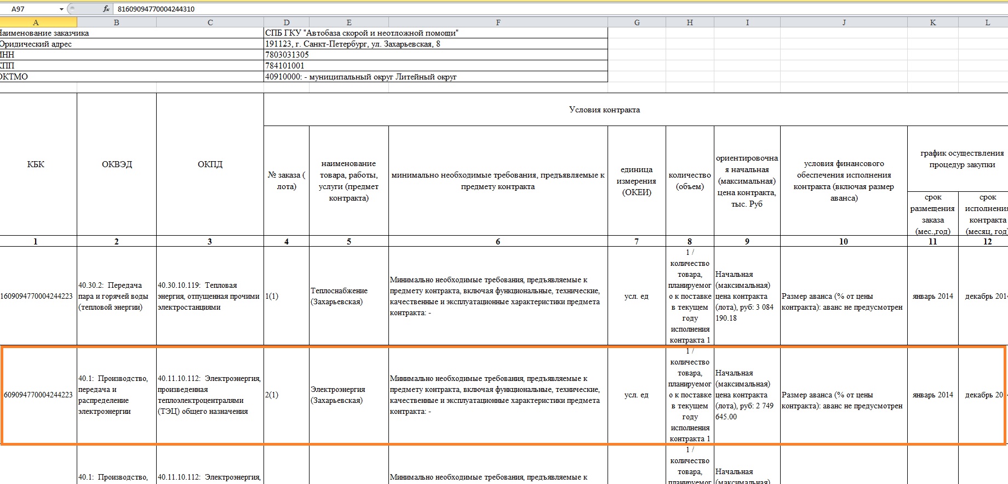Screen dimensions: 1008x484
Task: Select the requirements cell in the Электроэнергия row
Action: [x=498, y=395]
